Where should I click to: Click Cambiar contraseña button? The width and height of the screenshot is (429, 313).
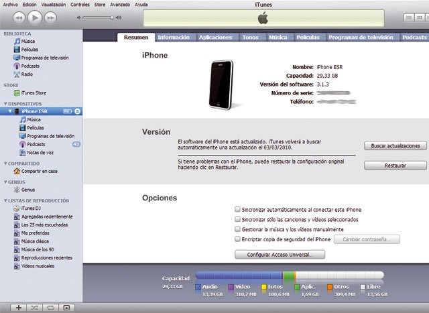pos(367,239)
